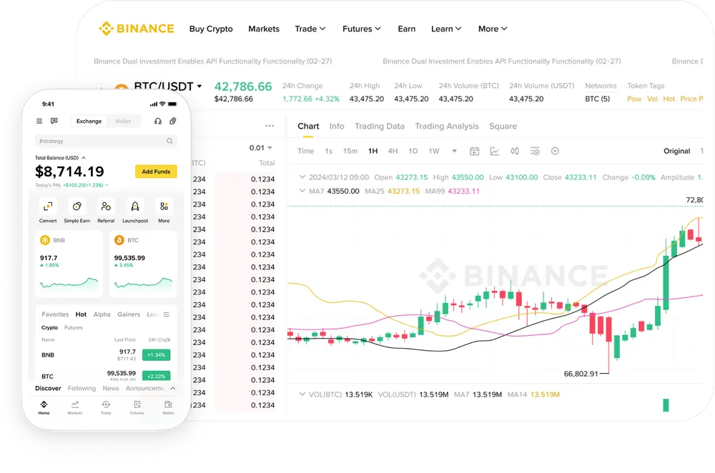The width and height of the screenshot is (715, 473).
Task: Switch to the Info tab
Action: coord(337,126)
